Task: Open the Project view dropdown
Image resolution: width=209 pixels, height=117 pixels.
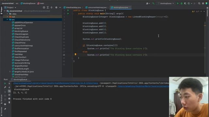Action: click(10, 7)
